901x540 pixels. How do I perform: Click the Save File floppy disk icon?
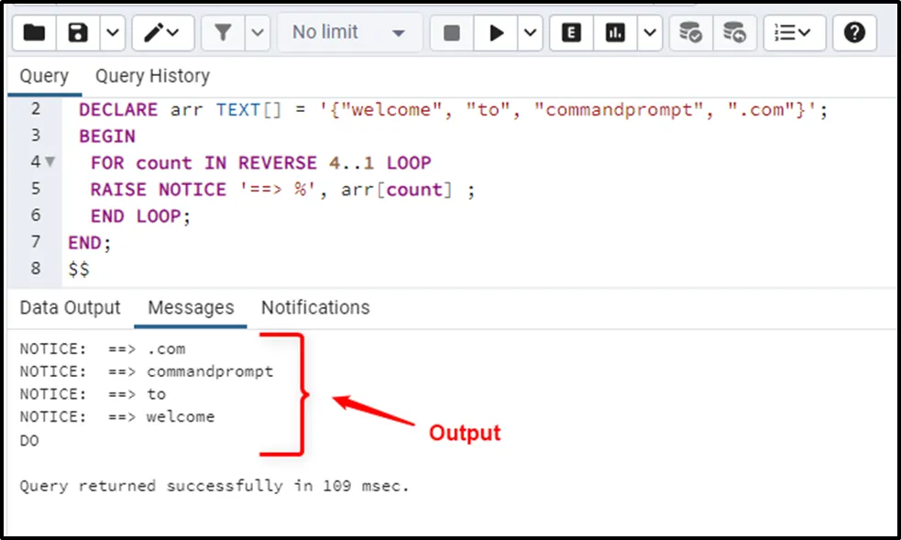click(79, 33)
